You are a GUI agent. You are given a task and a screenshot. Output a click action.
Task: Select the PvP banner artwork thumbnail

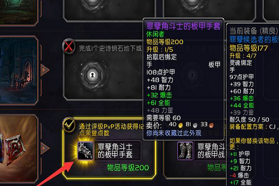click(19, 149)
